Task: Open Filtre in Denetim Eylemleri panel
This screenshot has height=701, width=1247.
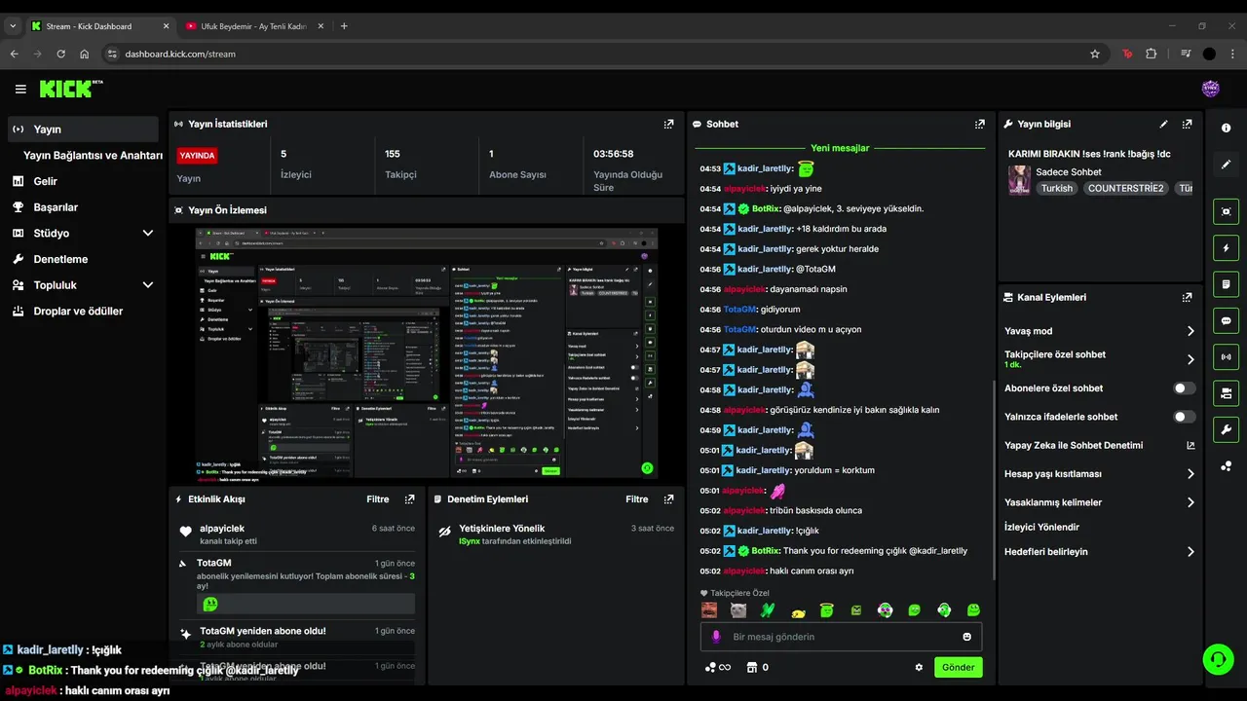Action: point(637,498)
